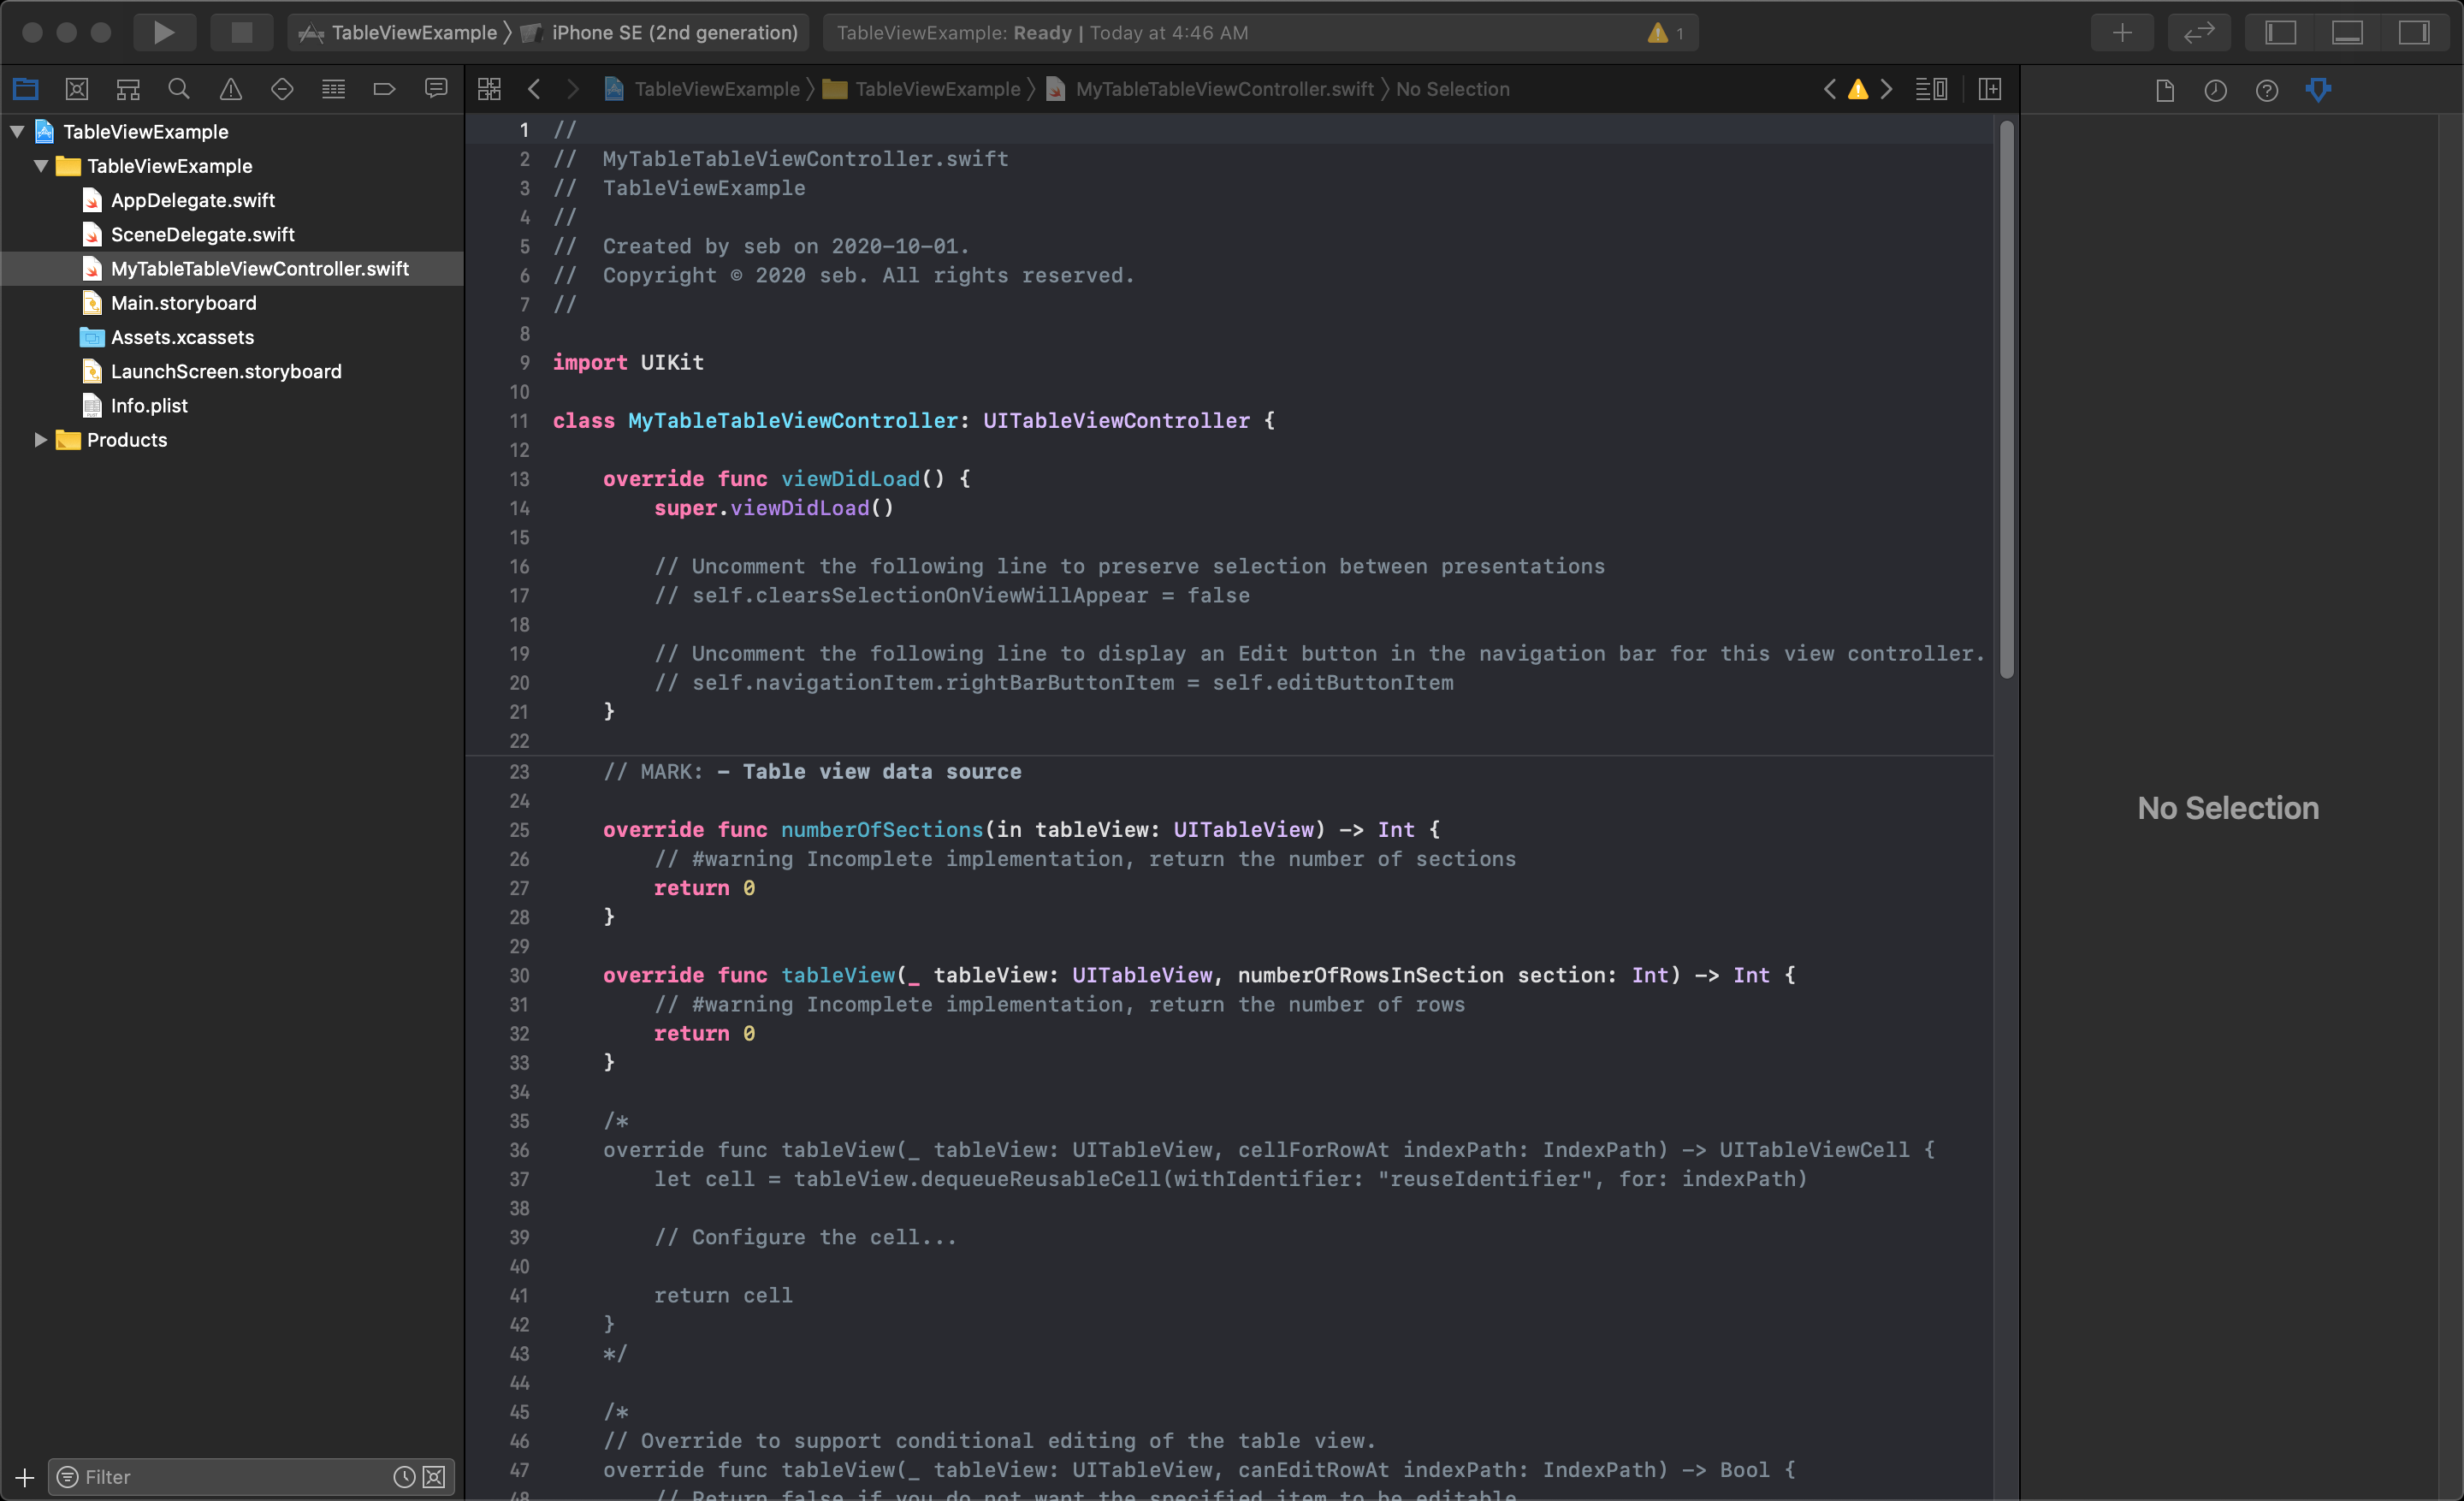Click 'numberOfSections' function name

point(882,829)
